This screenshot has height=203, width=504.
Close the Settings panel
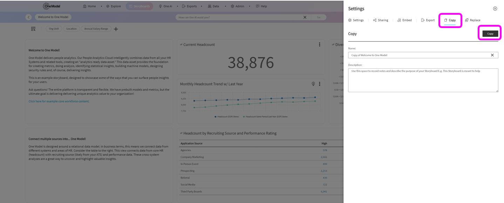[495, 8]
